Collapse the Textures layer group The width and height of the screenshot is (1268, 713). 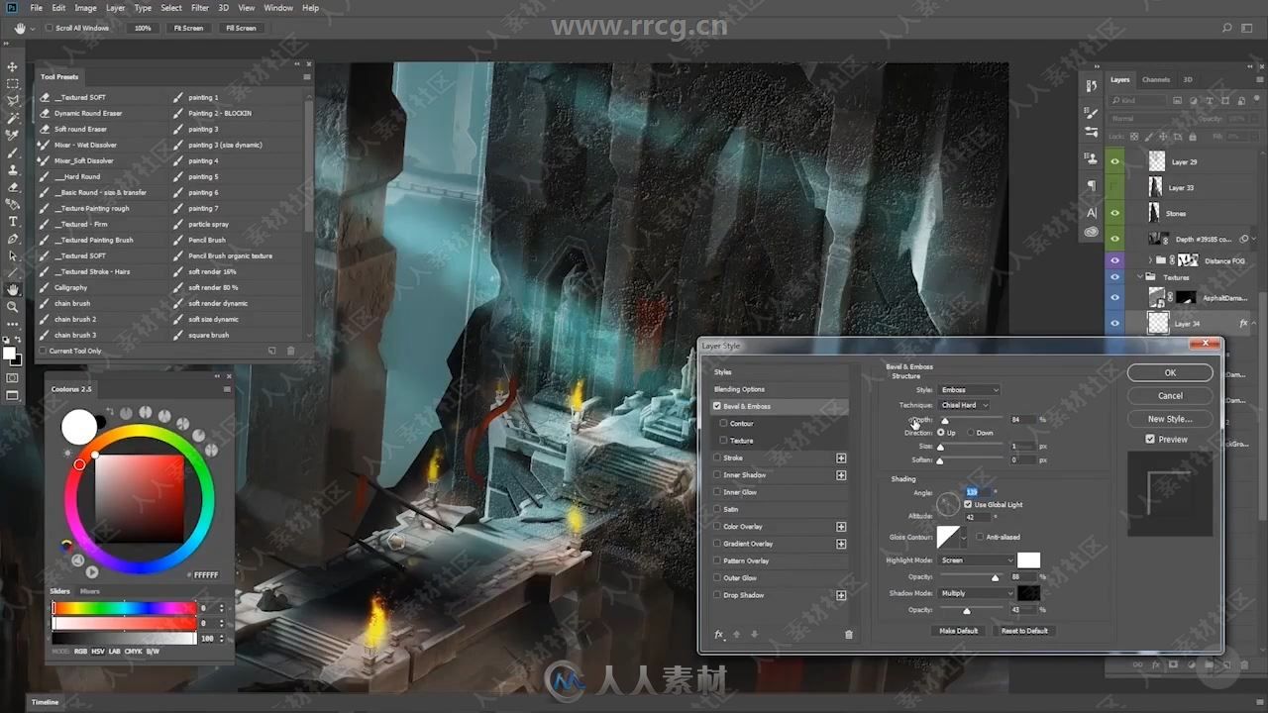click(1138, 277)
